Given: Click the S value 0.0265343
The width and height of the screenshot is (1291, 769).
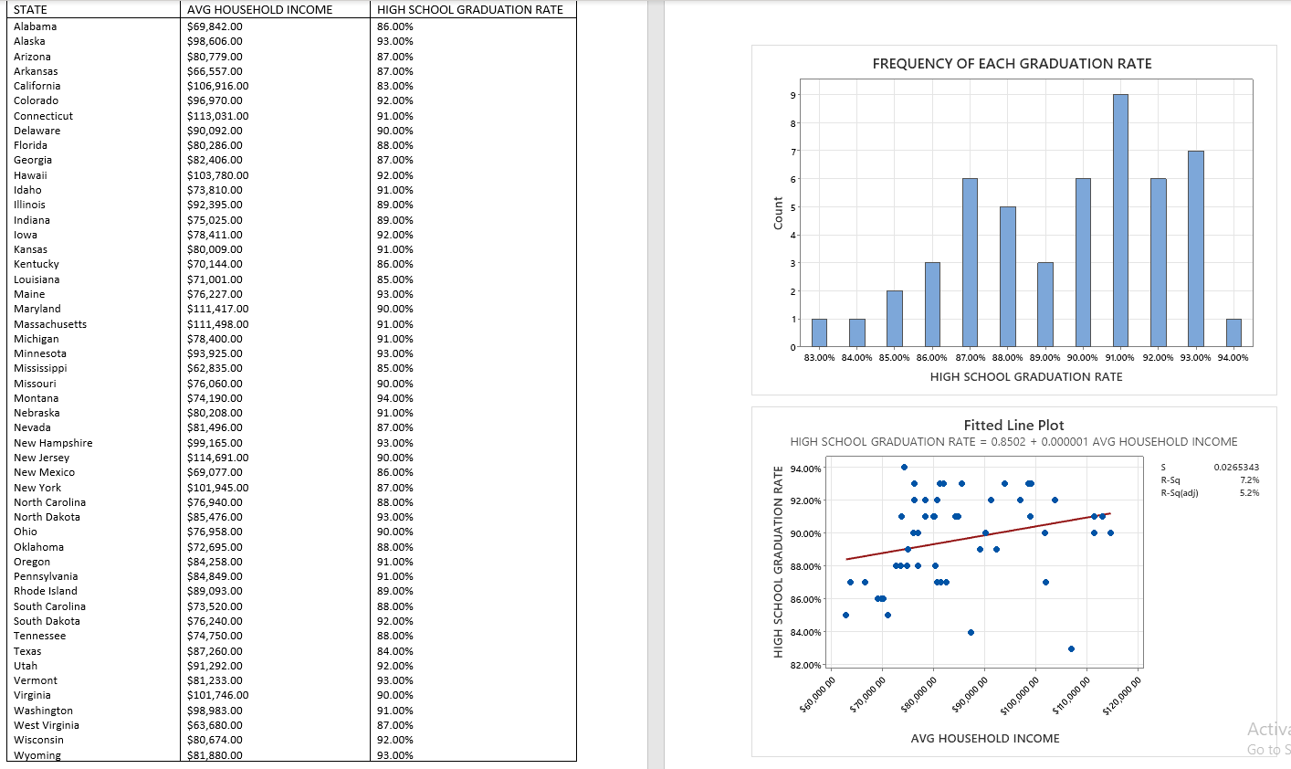Looking at the screenshot, I should click(1236, 467).
